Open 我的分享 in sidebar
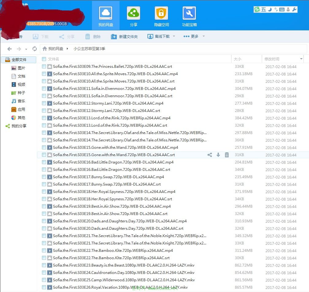This screenshot has height=292, width=309. pos(16,126)
